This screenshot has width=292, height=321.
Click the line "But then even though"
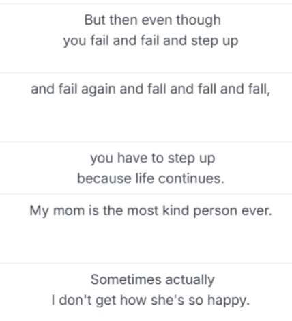point(153,20)
